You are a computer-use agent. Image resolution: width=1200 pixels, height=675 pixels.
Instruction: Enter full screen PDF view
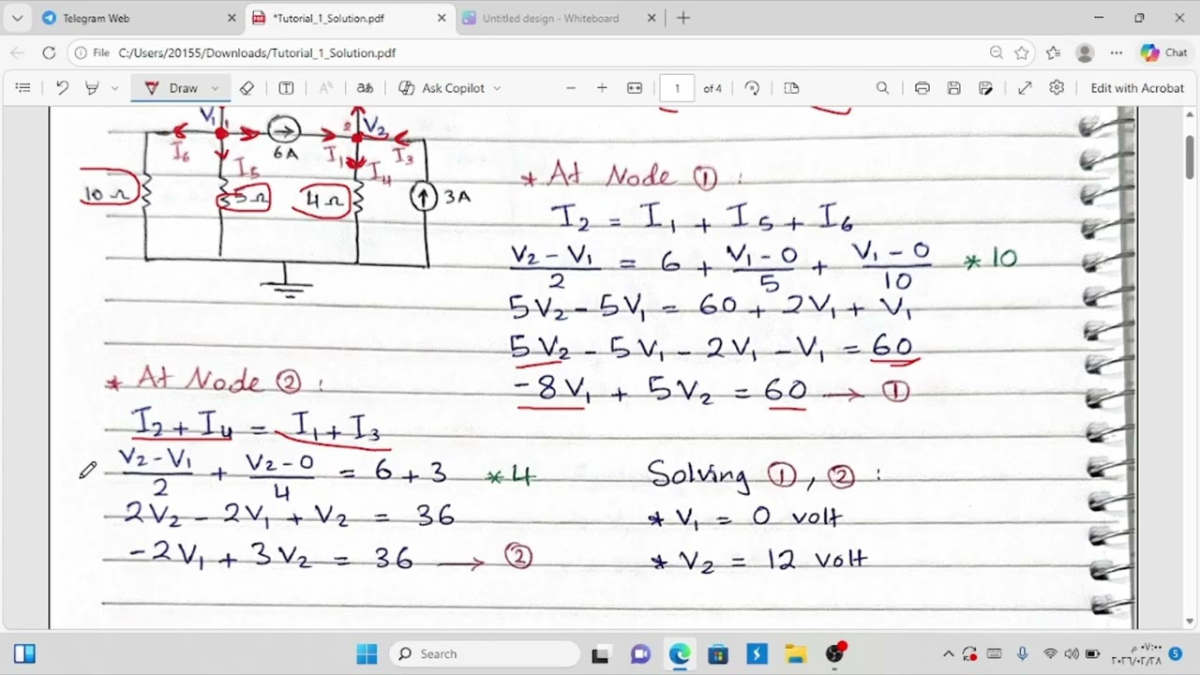(x=1025, y=88)
